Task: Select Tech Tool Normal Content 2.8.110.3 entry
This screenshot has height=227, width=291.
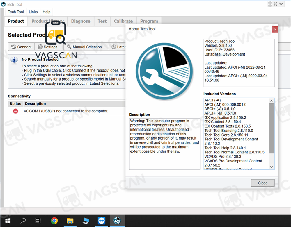Action: [234, 152]
